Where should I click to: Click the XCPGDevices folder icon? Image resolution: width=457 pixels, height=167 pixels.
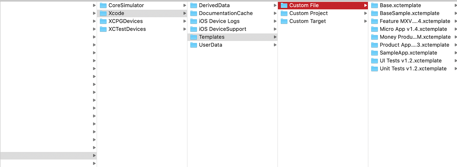point(103,21)
